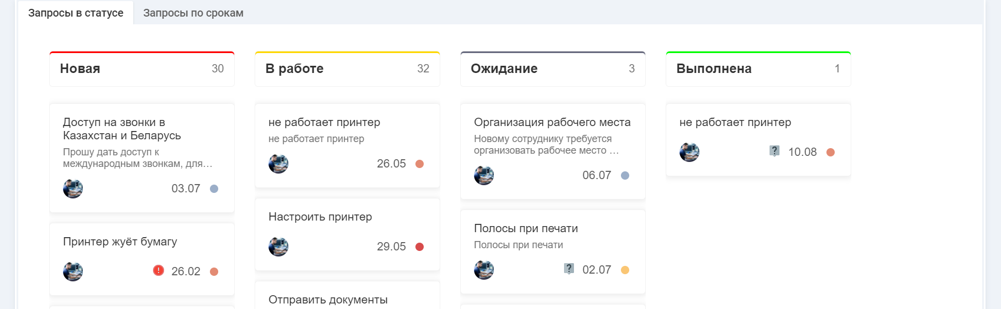Viewport: 1001px width, 309px height.
Task: Select the "Запросы в статусе" tab
Action: click(x=76, y=13)
